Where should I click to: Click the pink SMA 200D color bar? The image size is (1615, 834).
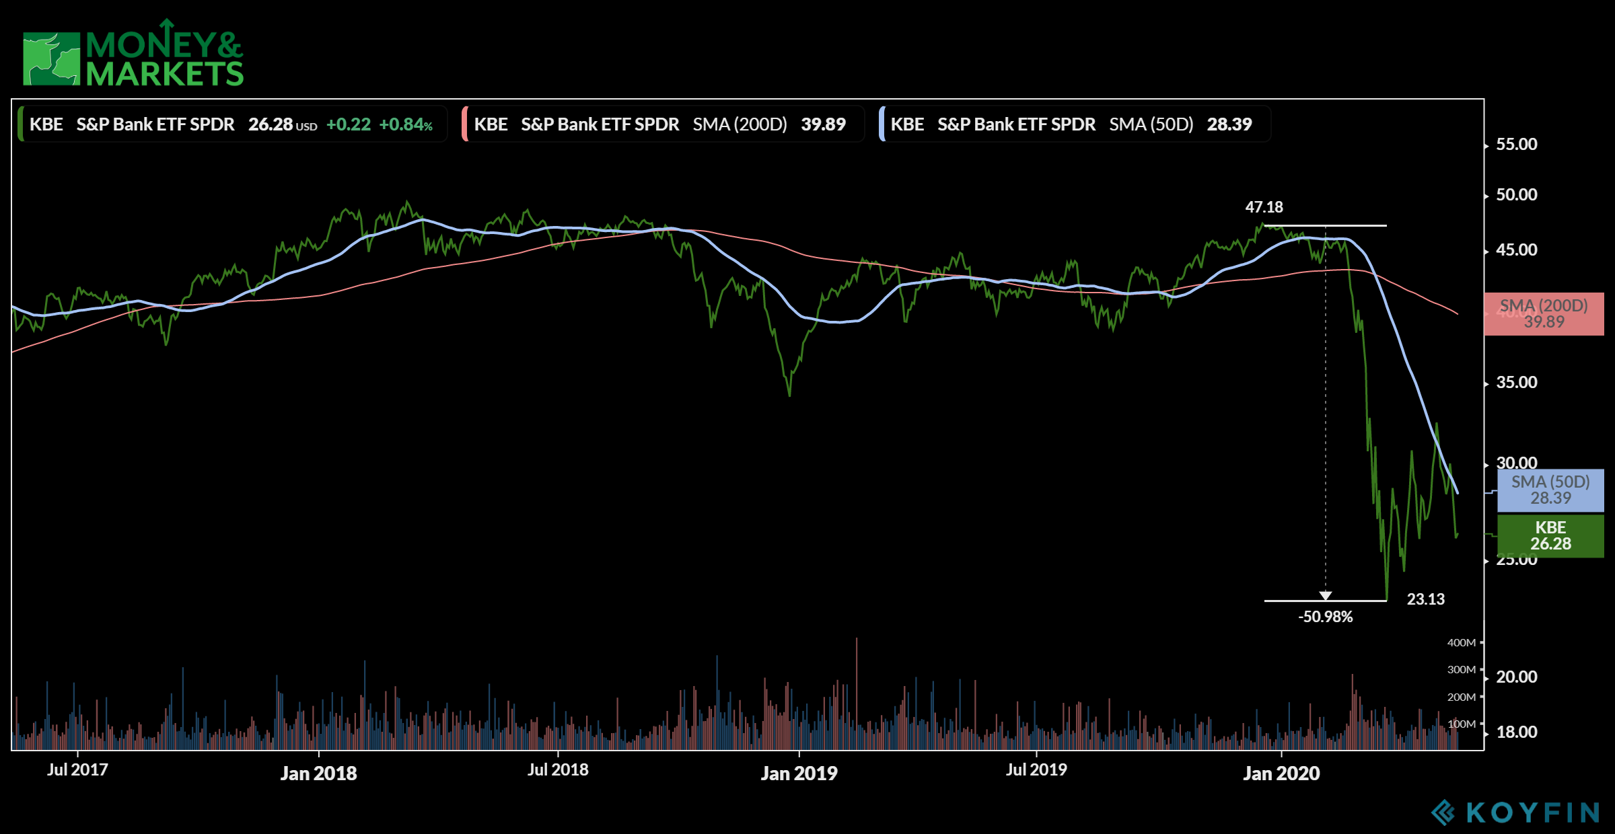(x=464, y=124)
